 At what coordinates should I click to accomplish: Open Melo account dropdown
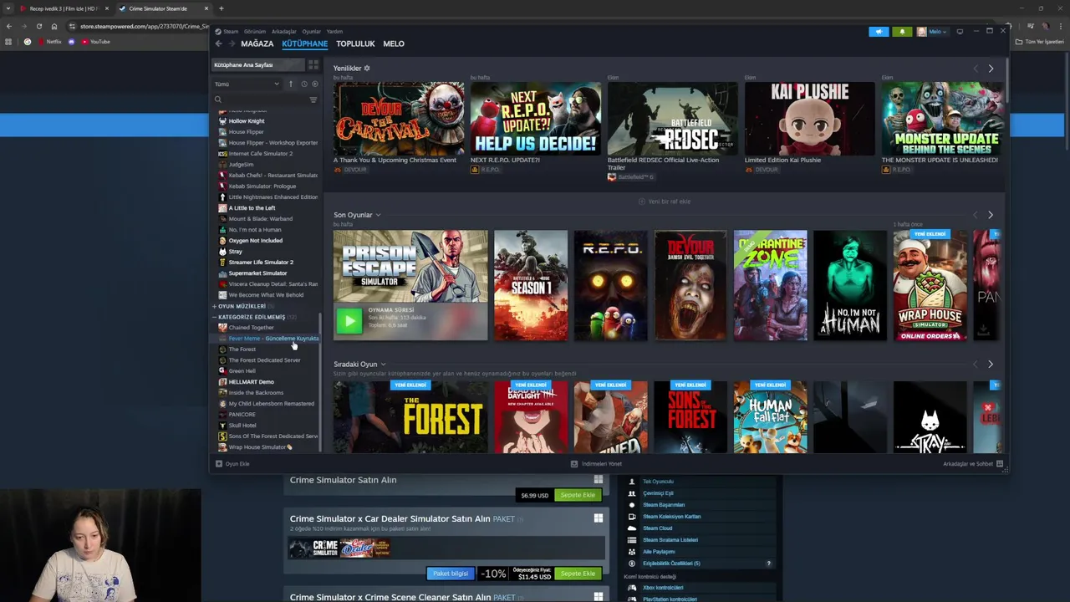click(x=933, y=32)
